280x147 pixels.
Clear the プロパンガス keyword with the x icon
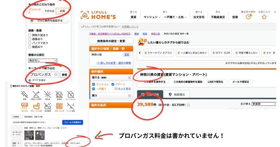pyautogui.click(x=56, y=75)
